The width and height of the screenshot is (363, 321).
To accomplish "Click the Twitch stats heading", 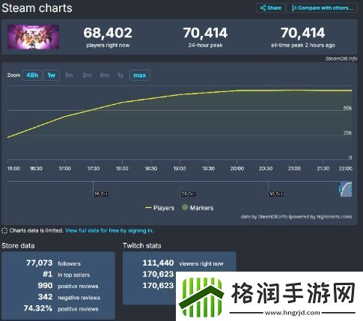I will [x=142, y=245].
